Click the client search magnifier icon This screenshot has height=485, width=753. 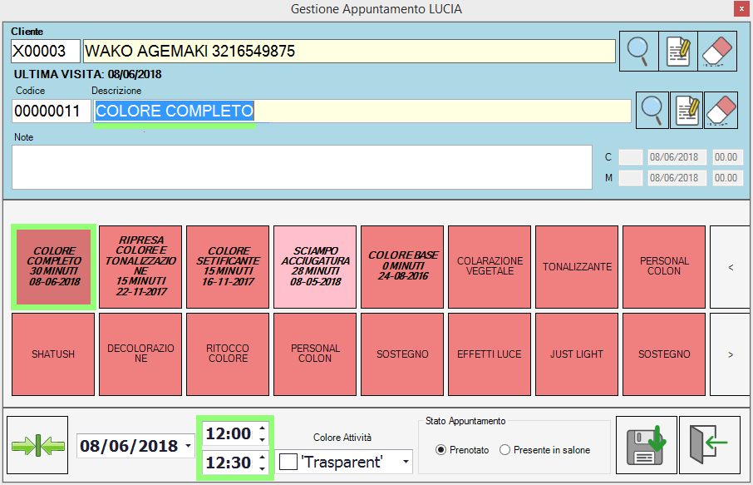point(638,52)
